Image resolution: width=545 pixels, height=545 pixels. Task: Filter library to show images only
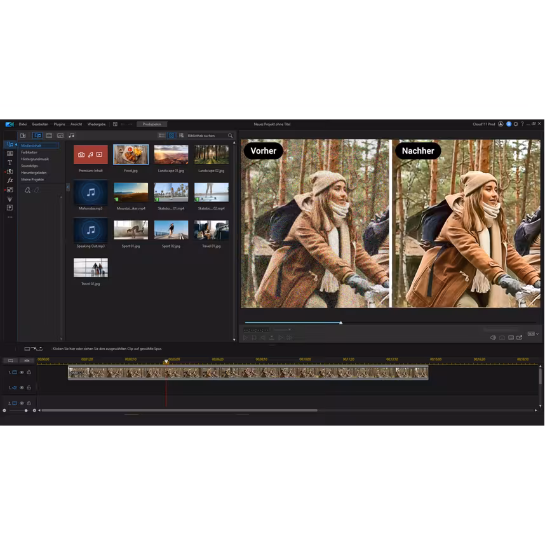tap(60, 135)
